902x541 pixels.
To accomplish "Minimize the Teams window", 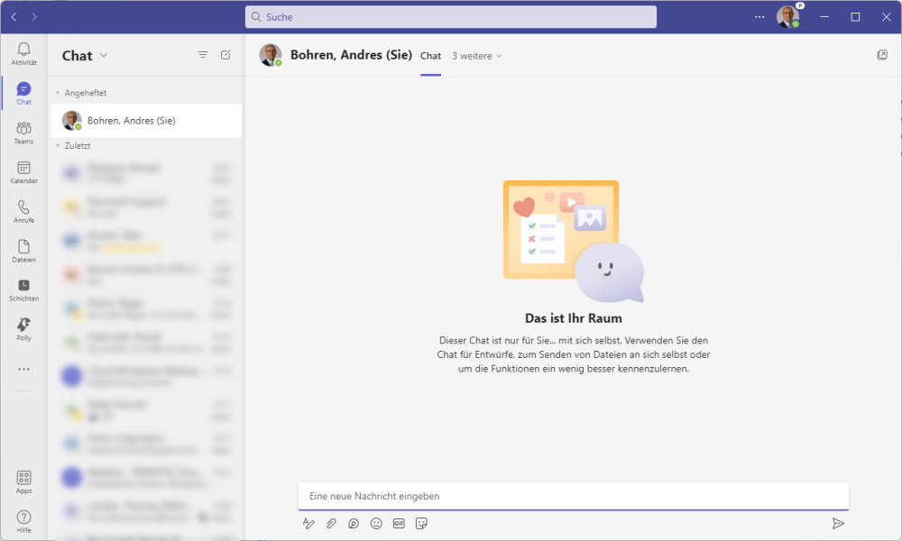I will pyautogui.click(x=824, y=16).
